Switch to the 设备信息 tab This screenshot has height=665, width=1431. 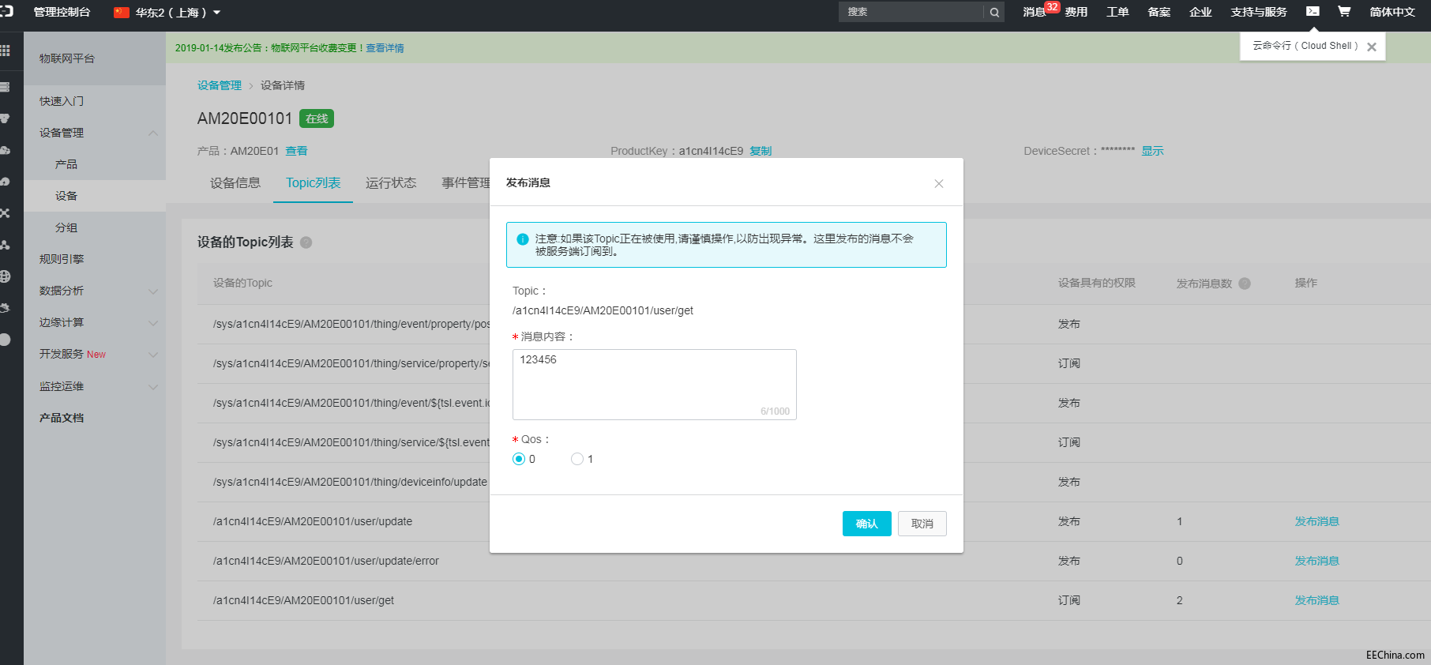click(235, 182)
